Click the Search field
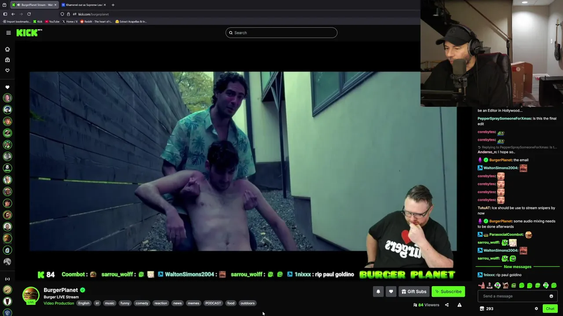The height and width of the screenshot is (316, 563). tap(281, 32)
